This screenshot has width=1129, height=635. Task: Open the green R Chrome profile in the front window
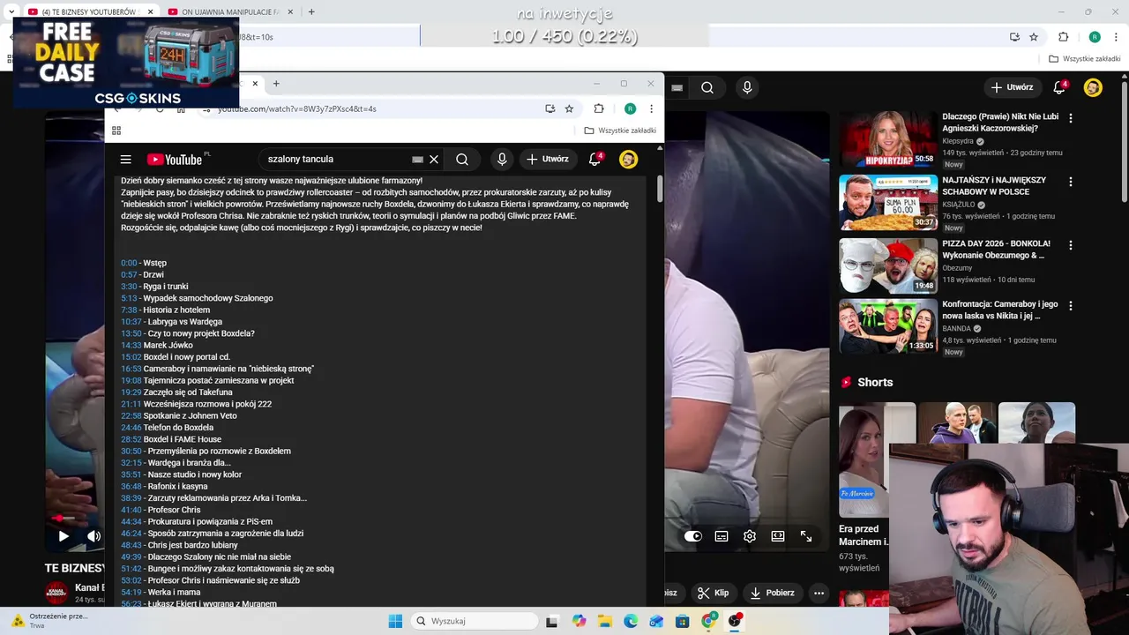coord(630,108)
